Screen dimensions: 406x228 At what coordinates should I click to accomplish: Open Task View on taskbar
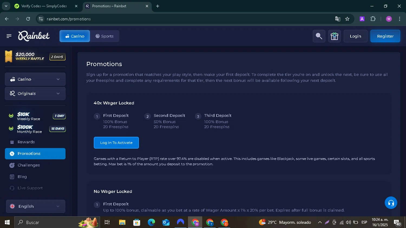(x=107, y=222)
